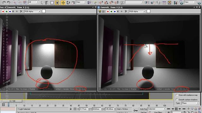Click the Y coordinate field 69,63cm
Image resolution: width=202 pixels, height=113 pixels.
[x=97, y=109]
